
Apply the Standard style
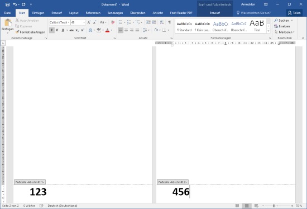[x=184, y=26]
